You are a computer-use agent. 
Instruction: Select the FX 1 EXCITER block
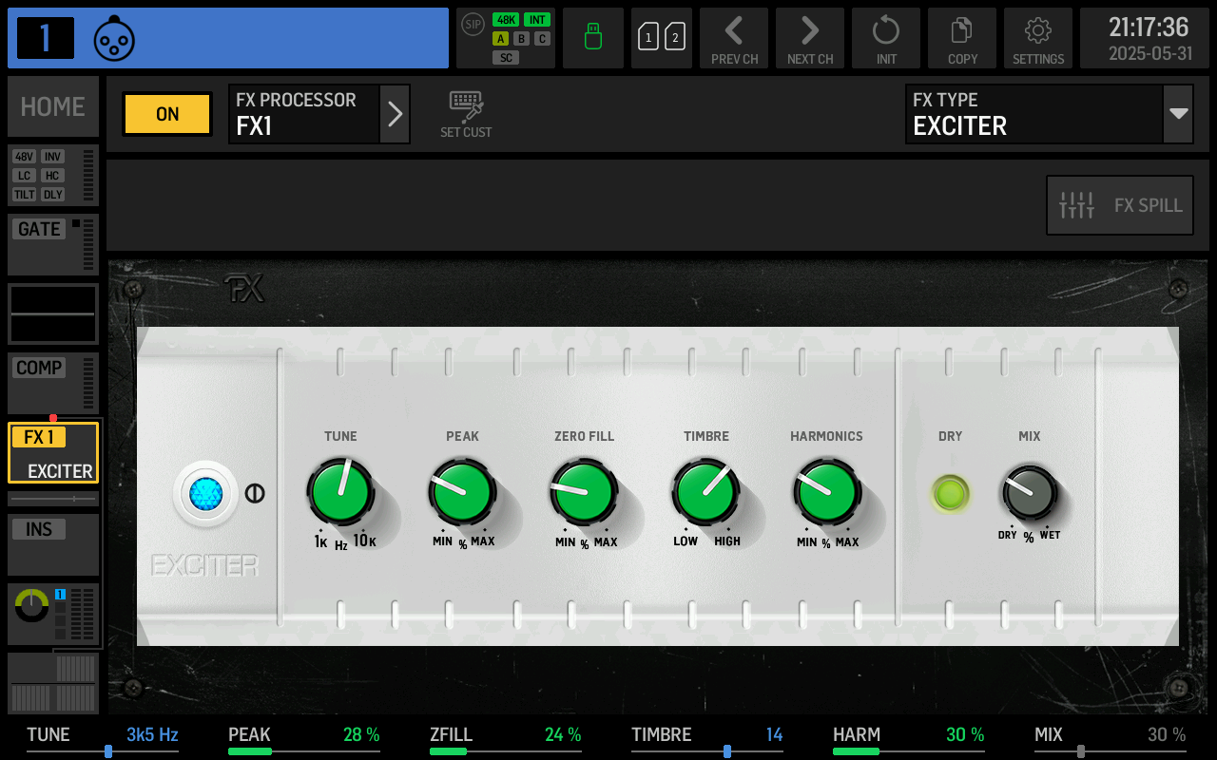[x=52, y=452]
